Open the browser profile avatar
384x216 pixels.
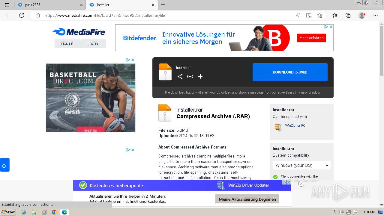pos(362,15)
